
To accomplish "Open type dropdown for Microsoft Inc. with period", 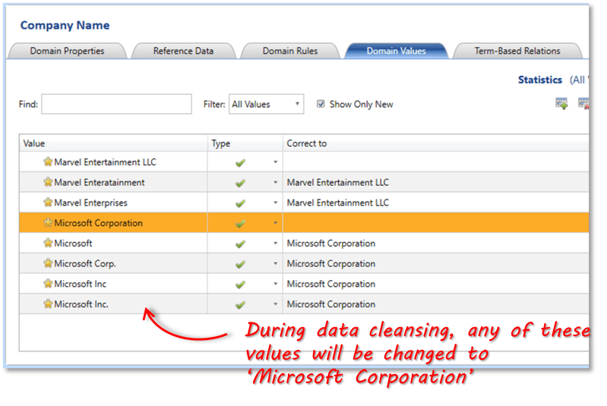I will click(276, 304).
